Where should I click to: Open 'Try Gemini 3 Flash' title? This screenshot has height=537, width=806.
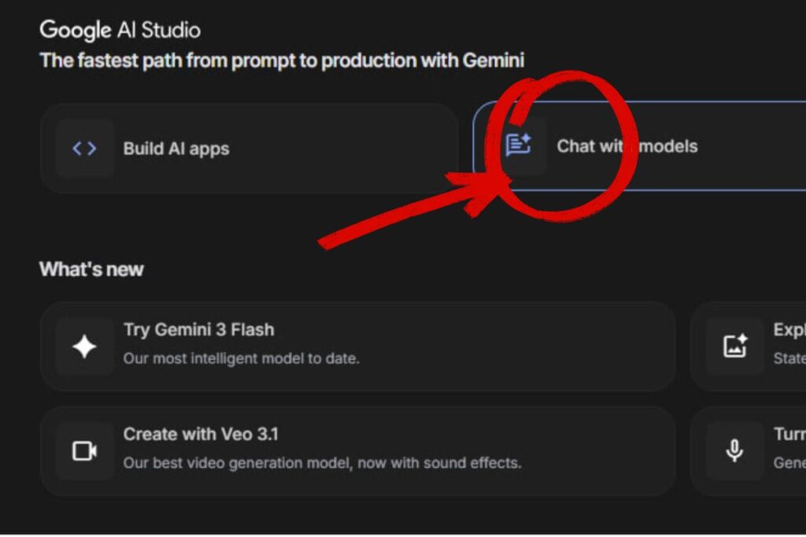click(198, 330)
